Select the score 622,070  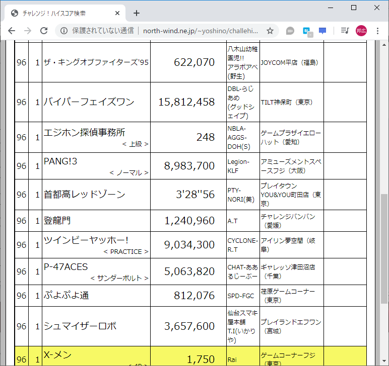click(194, 62)
